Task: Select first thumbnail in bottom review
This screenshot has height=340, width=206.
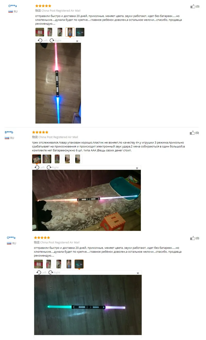Action: pos(38,264)
